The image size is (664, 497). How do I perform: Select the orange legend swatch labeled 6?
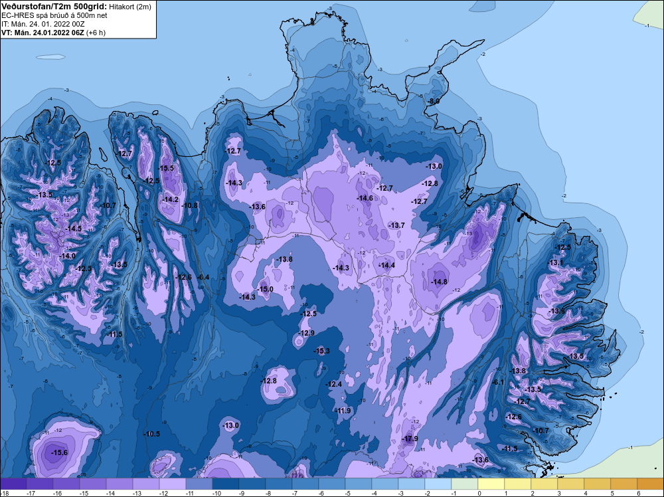651,484
